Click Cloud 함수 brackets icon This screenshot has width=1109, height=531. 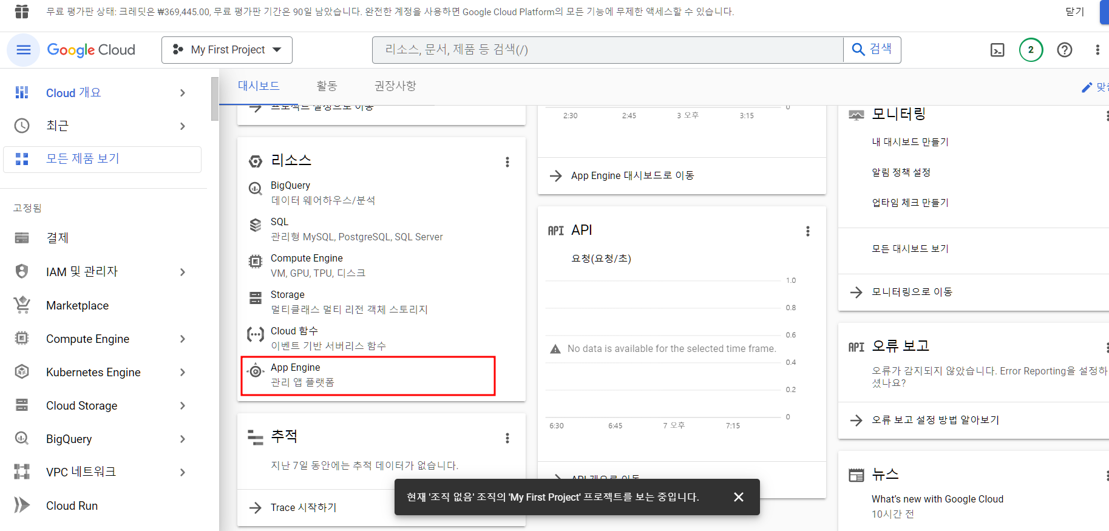click(x=256, y=334)
